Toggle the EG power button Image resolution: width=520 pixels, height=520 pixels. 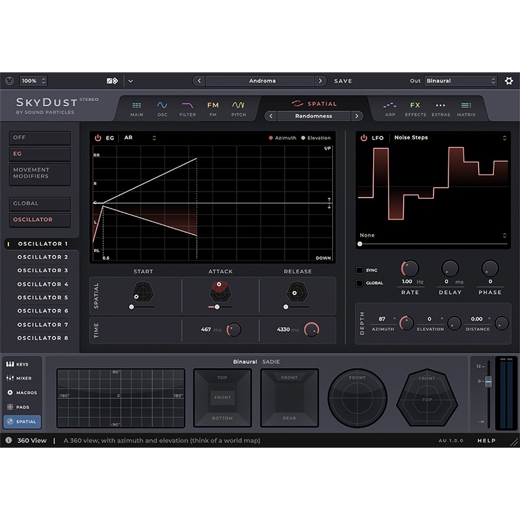pyautogui.click(x=98, y=138)
